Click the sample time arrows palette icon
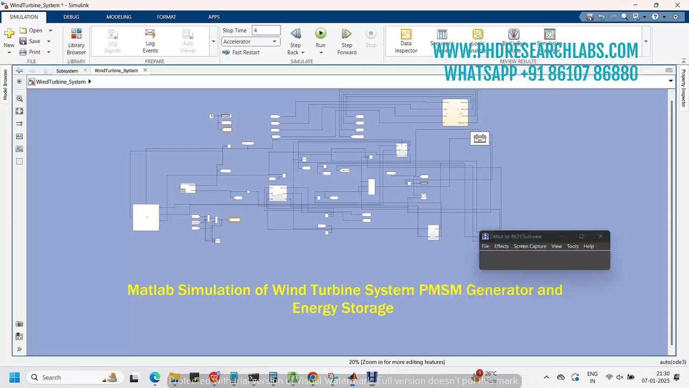Image resolution: width=689 pixels, height=388 pixels. (x=19, y=123)
